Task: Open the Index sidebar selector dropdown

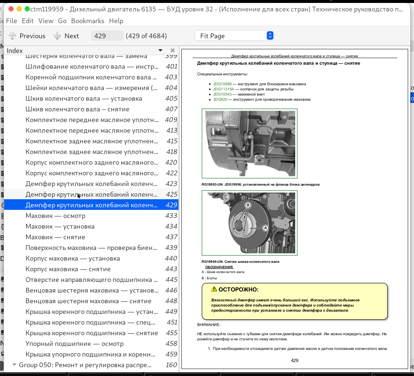Action: click(x=160, y=50)
